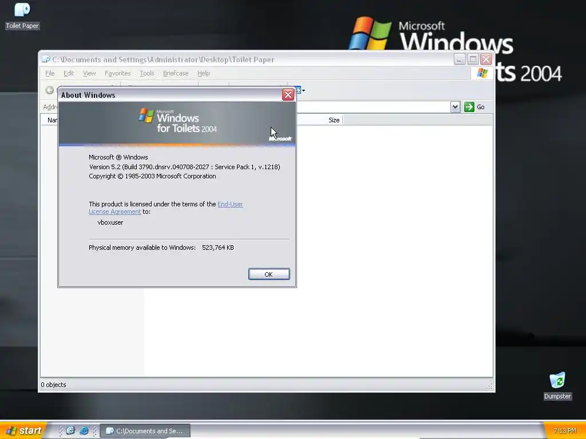Screen dimensions: 586x439
Task: Sort by the Size column header
Action: (x=334, y=120)
